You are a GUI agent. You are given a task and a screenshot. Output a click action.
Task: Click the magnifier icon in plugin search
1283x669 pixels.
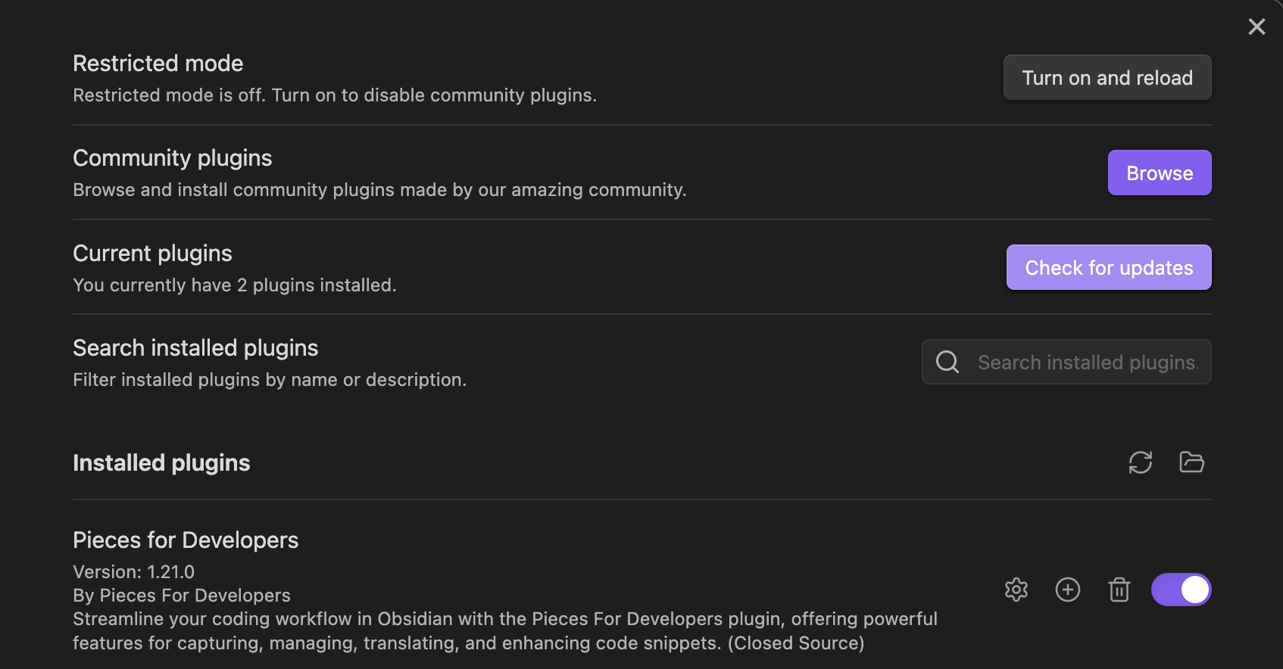click(x=947, y=362)
